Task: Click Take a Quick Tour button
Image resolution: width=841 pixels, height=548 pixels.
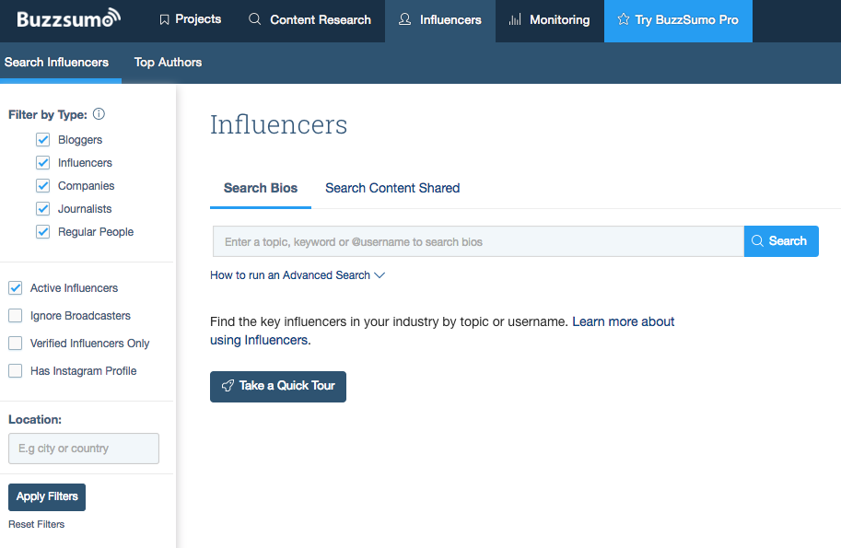Action: point(278,387)
